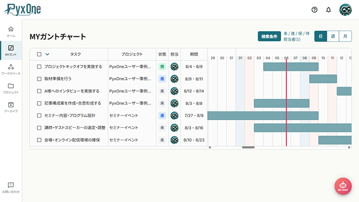
Task: Check the 取材準備を行う task
Action: click(x=39, y=79)
